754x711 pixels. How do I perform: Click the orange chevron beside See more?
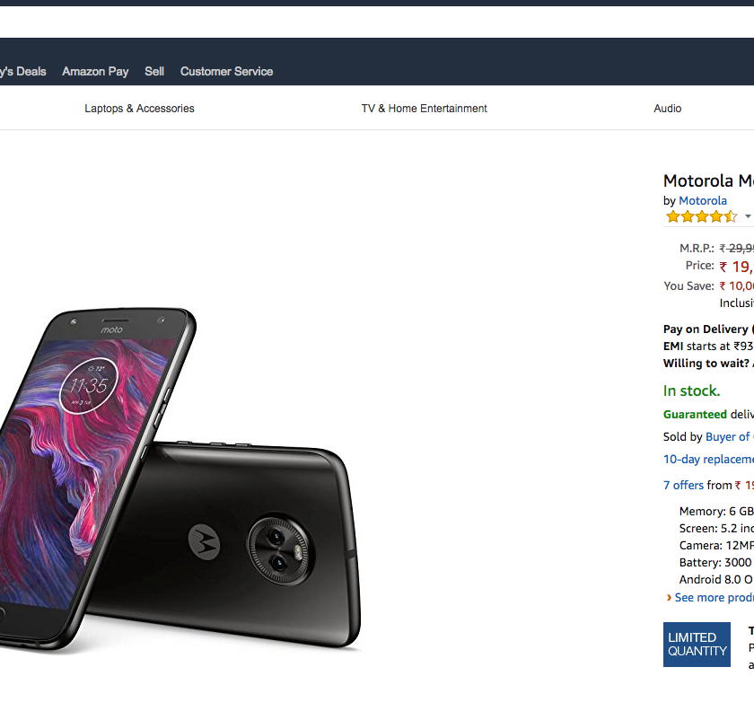pyautogui.click(x=669, y=597)
